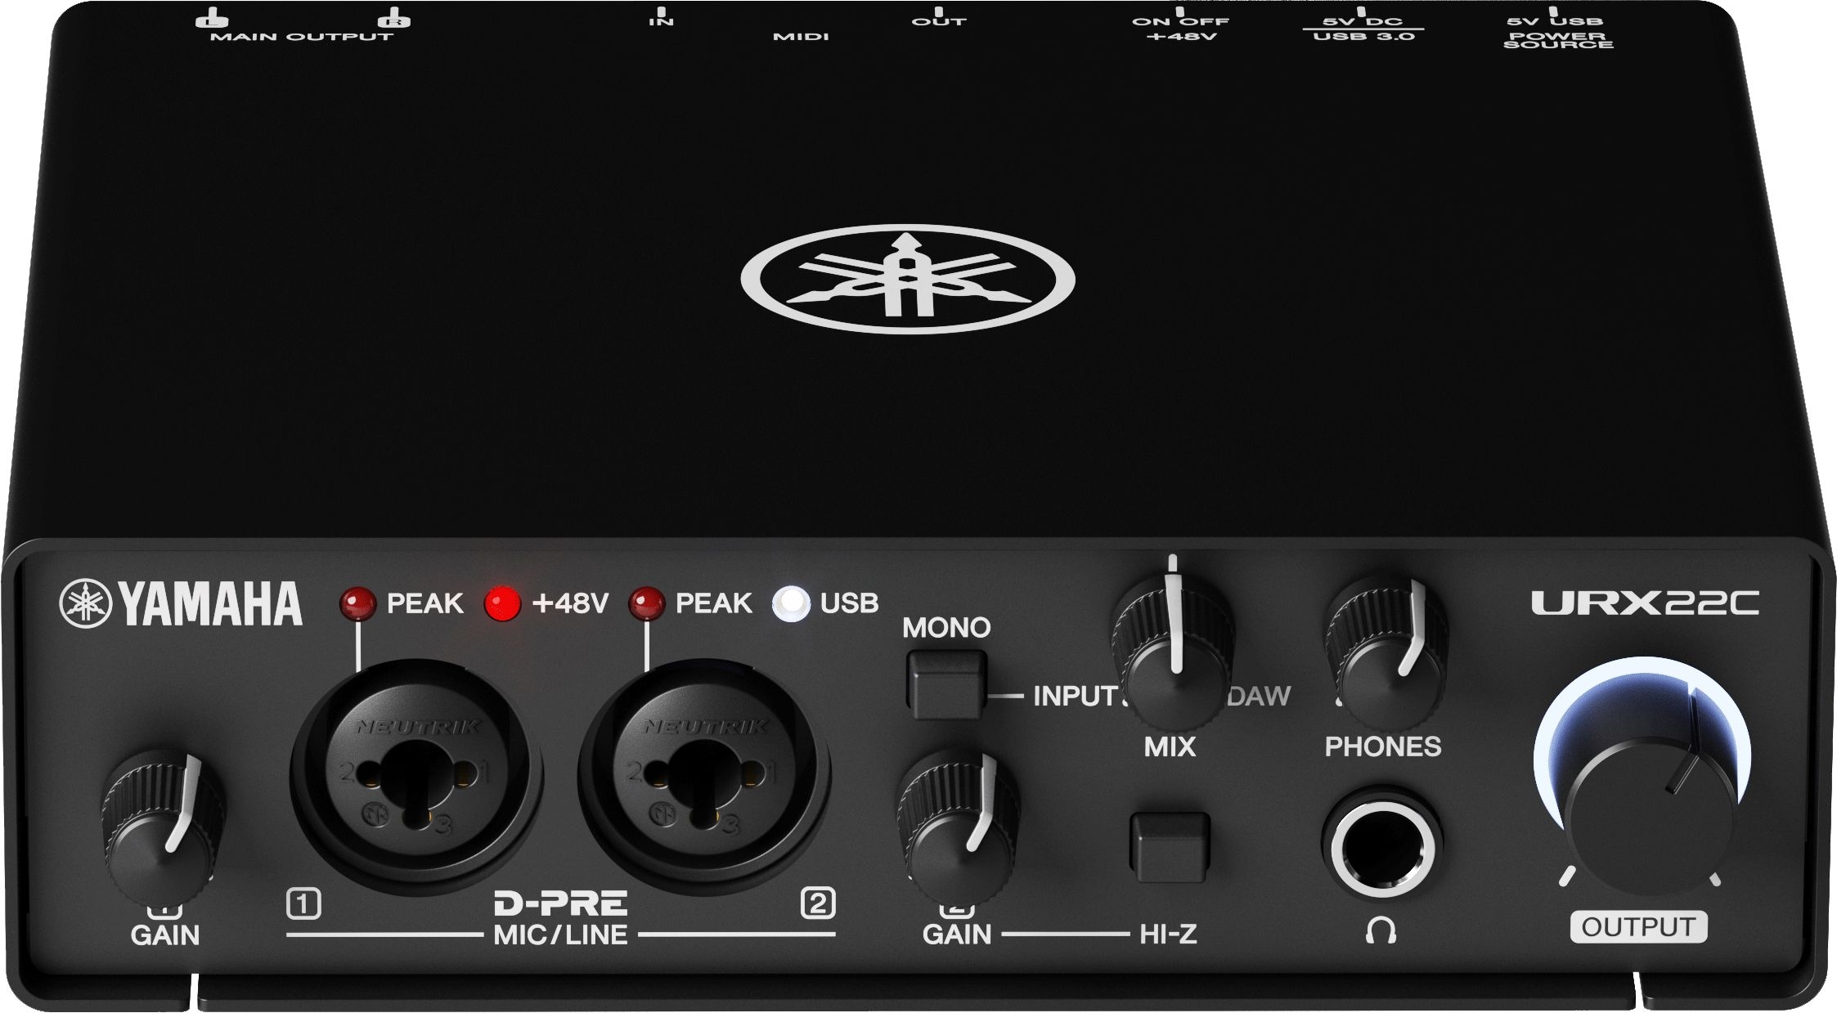Click the OUTPUT label badge
The width and height of the screenshot is (1837, 1013).
click(1637, 926)
